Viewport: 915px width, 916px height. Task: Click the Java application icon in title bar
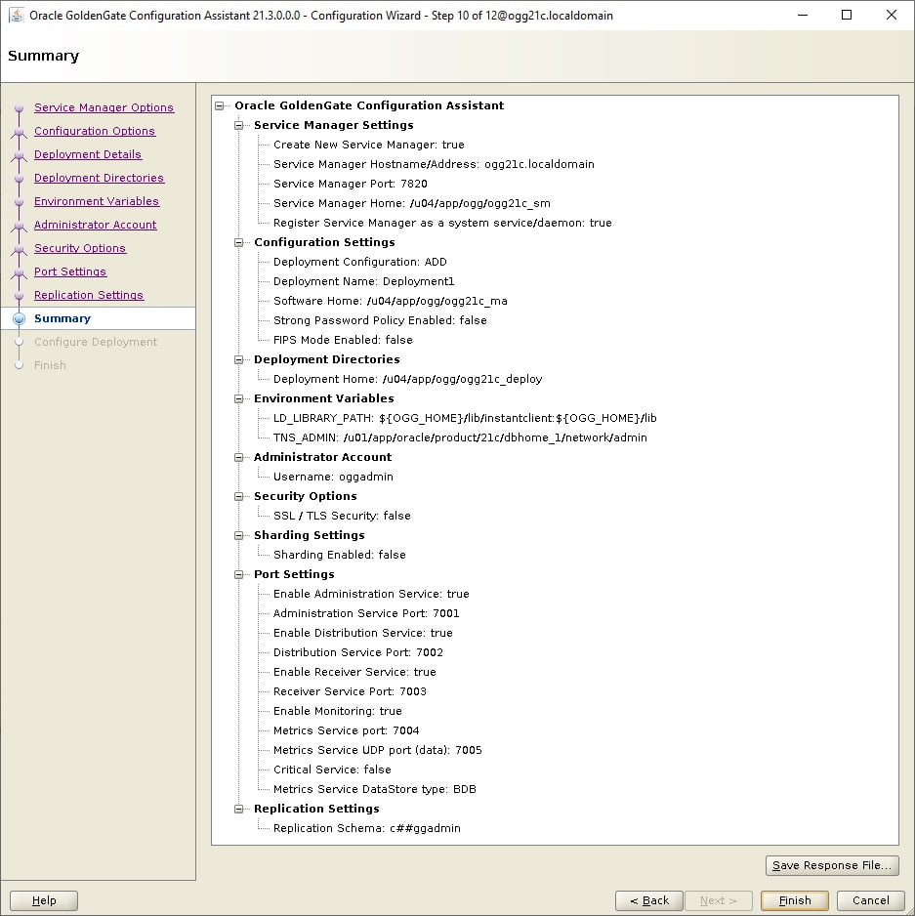click(x=17, y=16)
